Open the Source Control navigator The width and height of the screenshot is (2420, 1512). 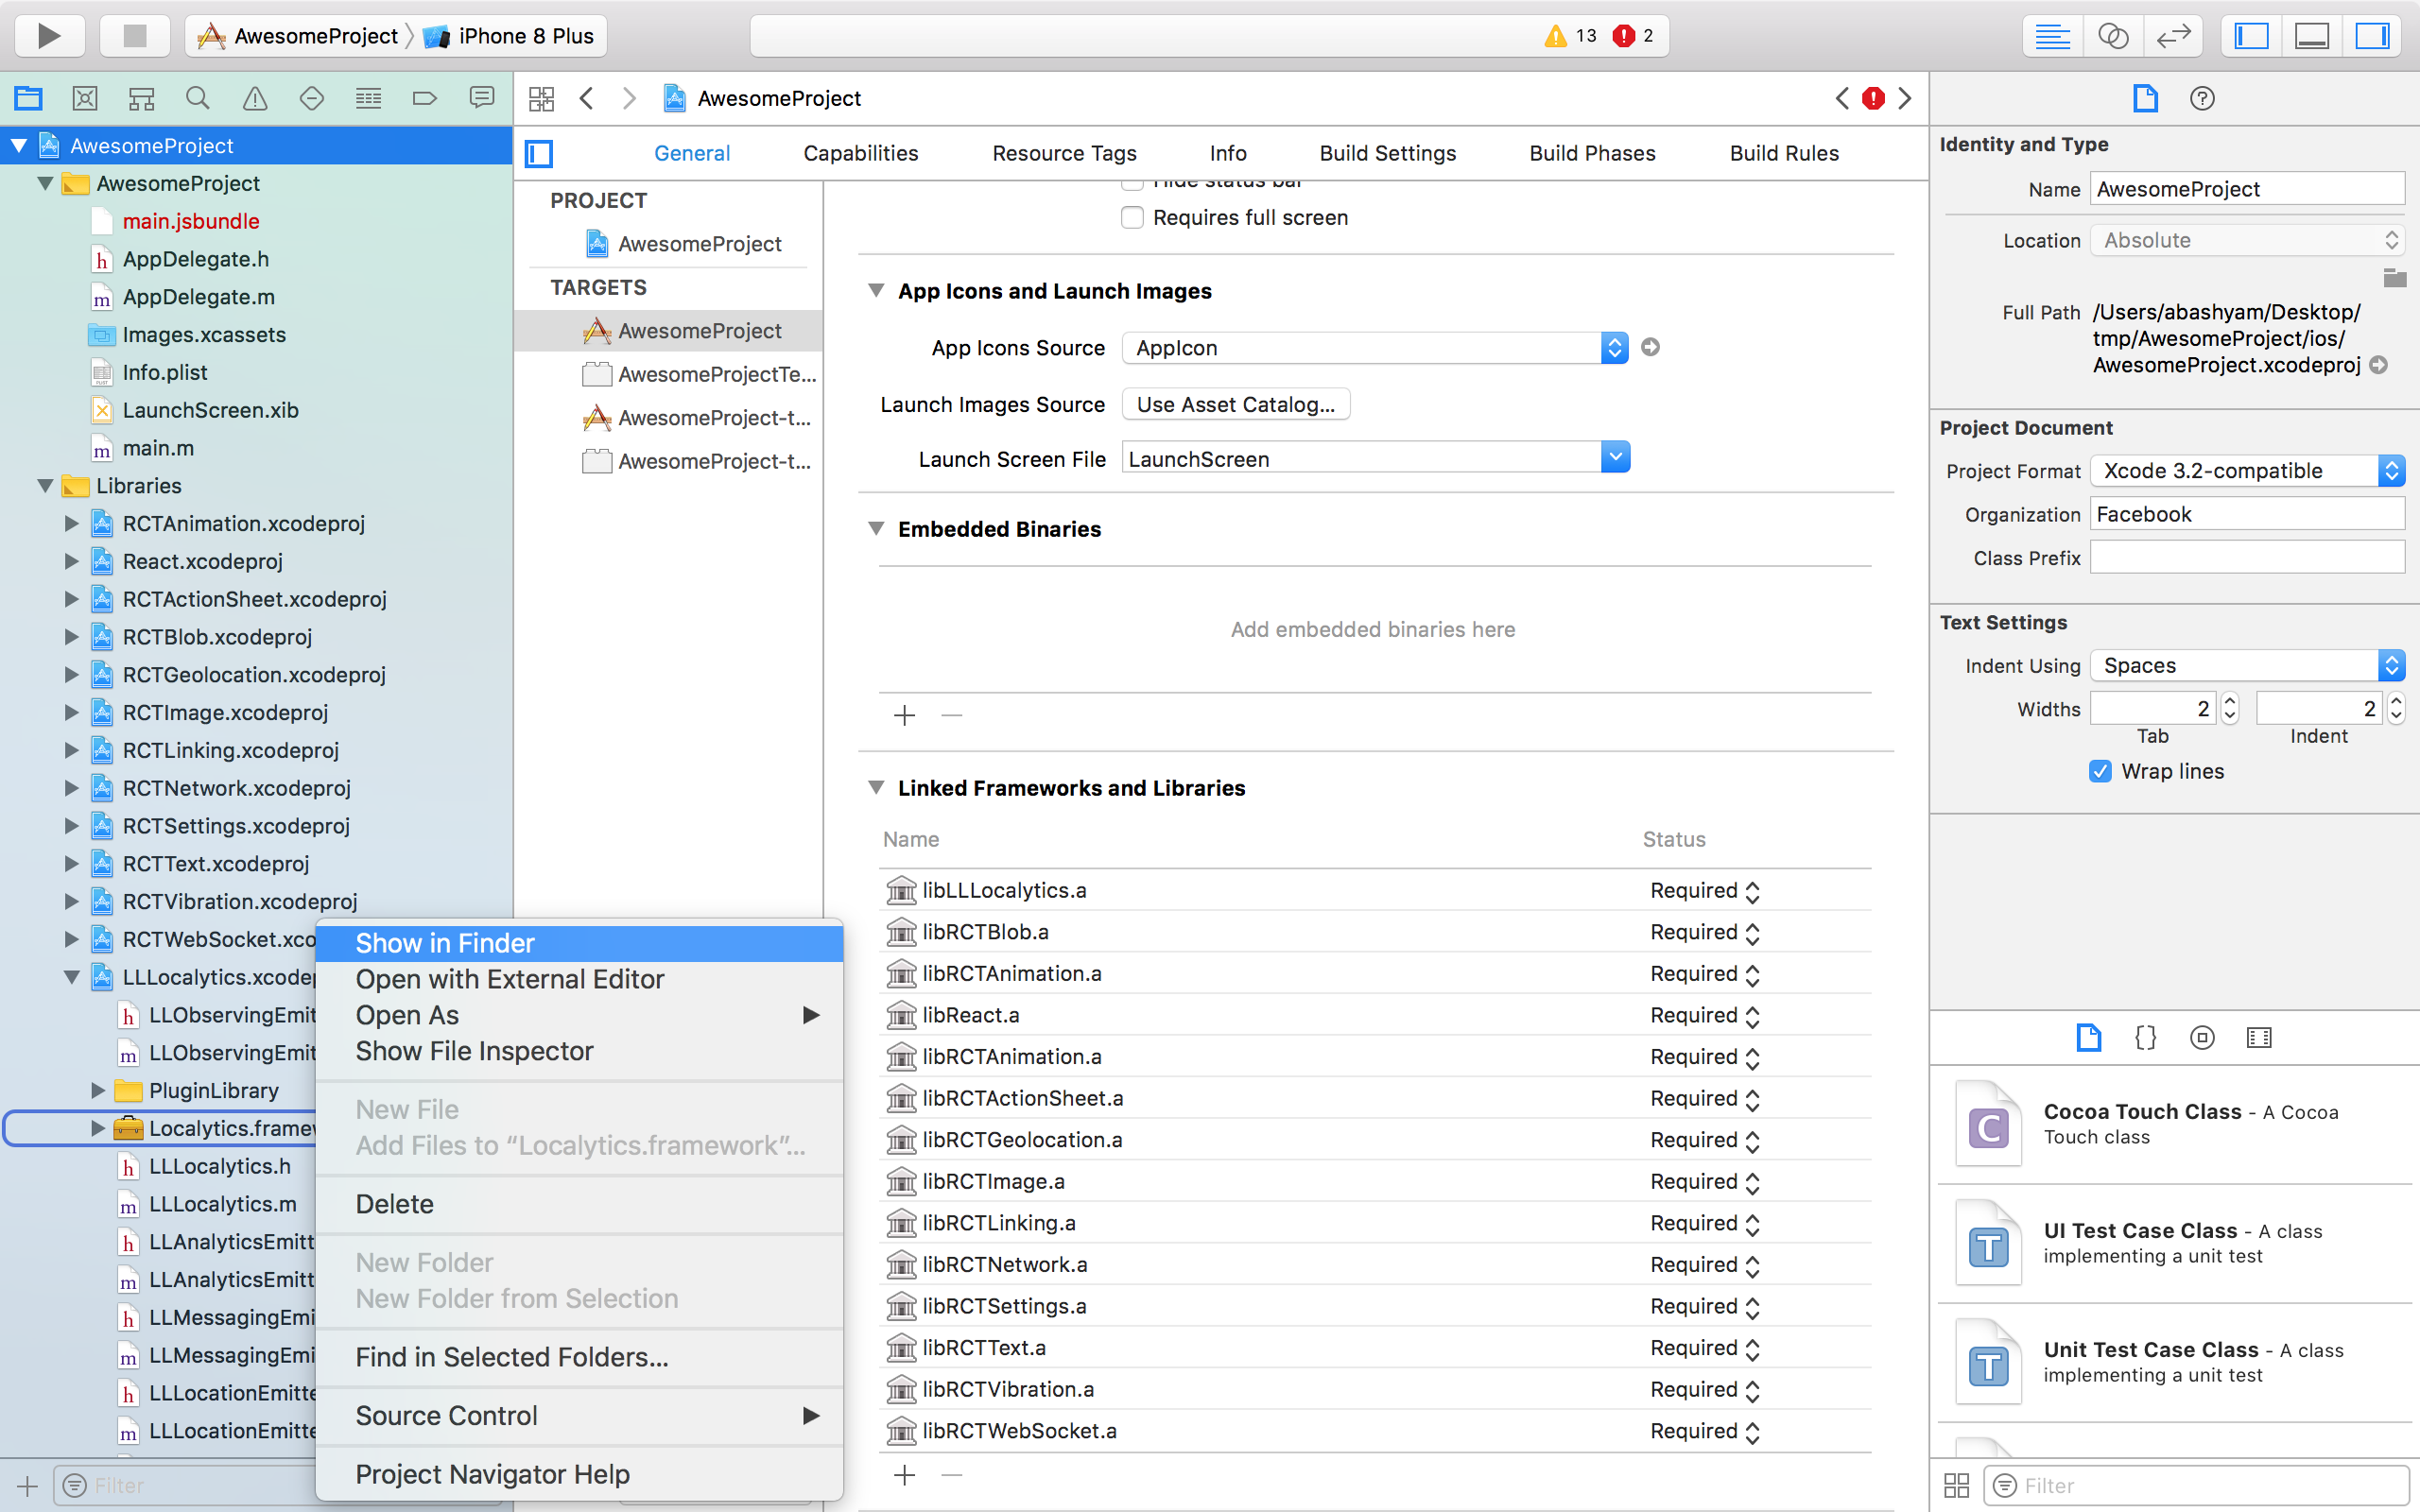[85, 98]
